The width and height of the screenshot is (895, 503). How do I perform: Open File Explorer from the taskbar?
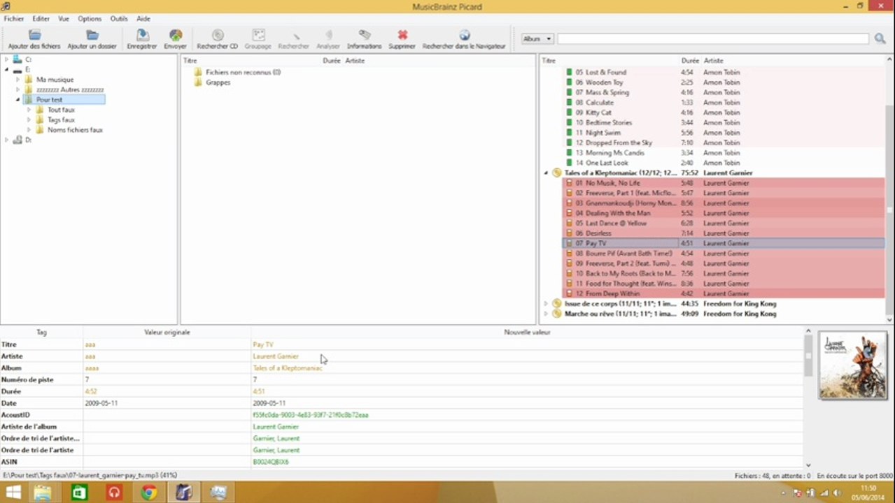point(43,493)
